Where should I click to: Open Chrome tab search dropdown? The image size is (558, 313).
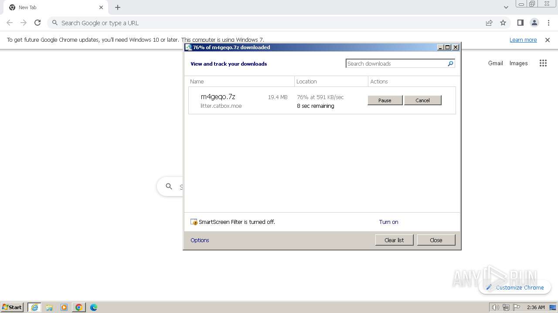[506, 7]
